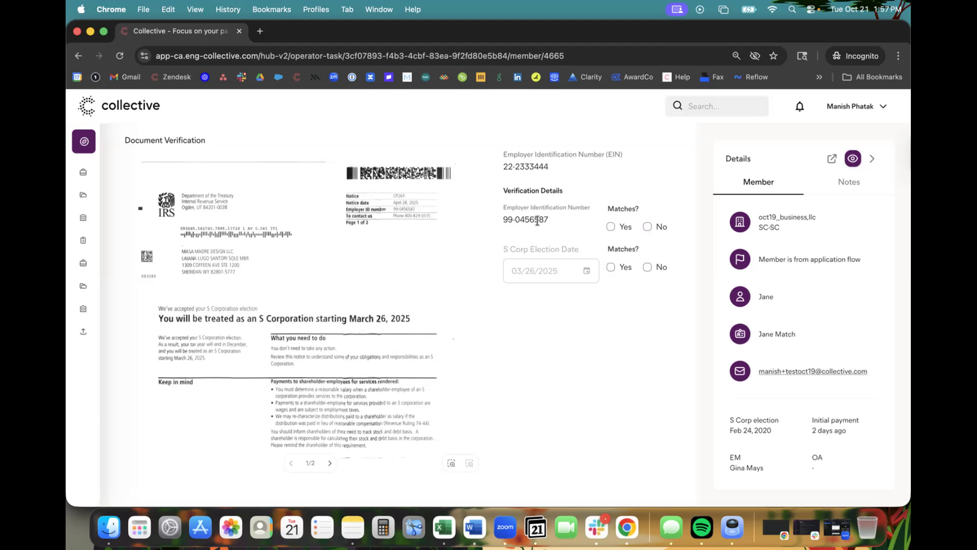
Task: Click the notification bell icon
Action: [x=799, y=106]
